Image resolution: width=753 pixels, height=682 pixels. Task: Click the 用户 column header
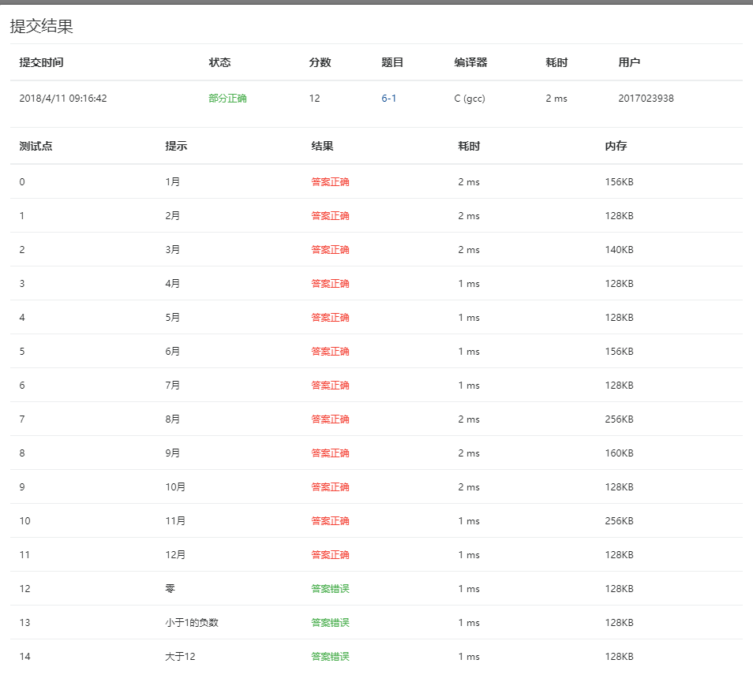coord(629,62)
